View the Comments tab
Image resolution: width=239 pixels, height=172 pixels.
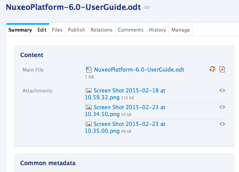[x=131, y=30]
